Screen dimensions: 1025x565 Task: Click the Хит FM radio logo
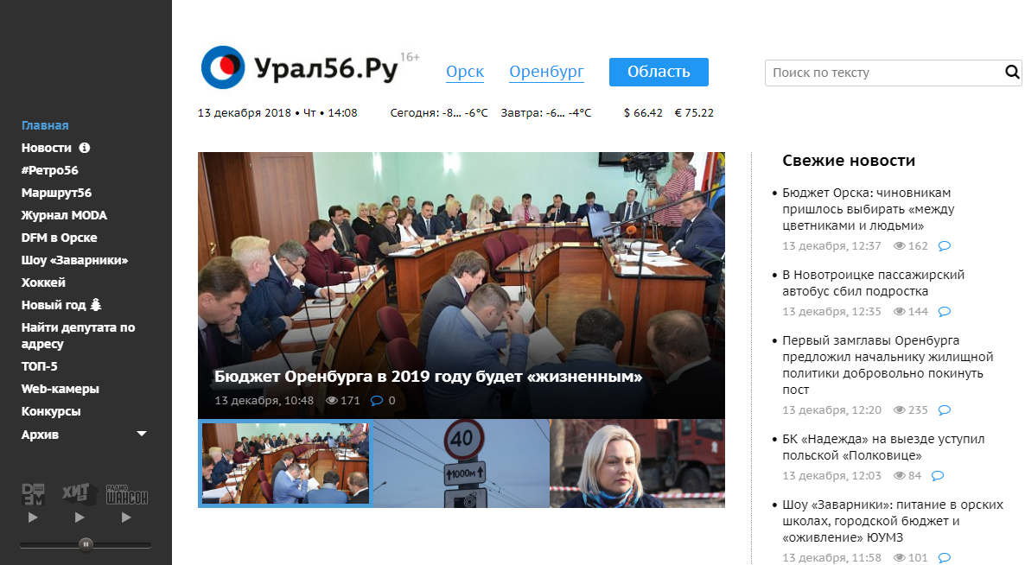coord(79,494)
